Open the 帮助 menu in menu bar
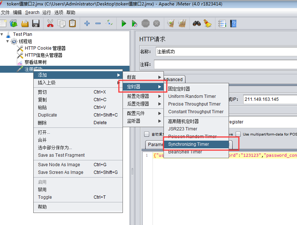The height and width of the screenshot is (225, 297). (71, 12)
